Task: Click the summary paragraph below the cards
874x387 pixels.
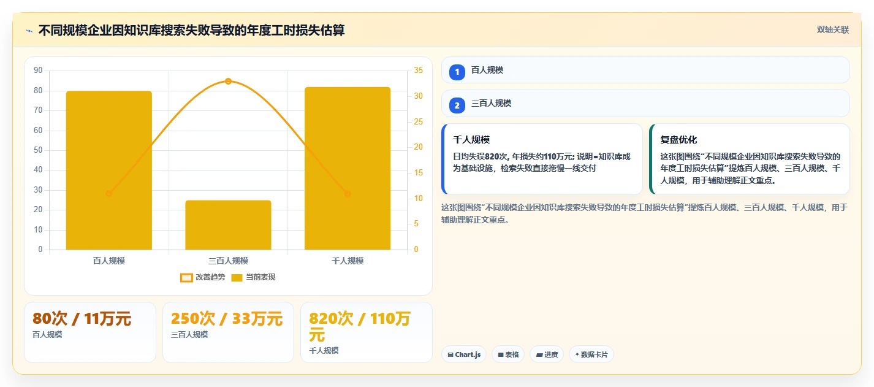Action: [x=644, y=213]
